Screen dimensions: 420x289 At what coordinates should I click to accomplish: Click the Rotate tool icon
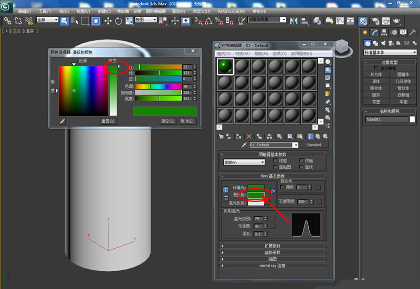(119, 21)
